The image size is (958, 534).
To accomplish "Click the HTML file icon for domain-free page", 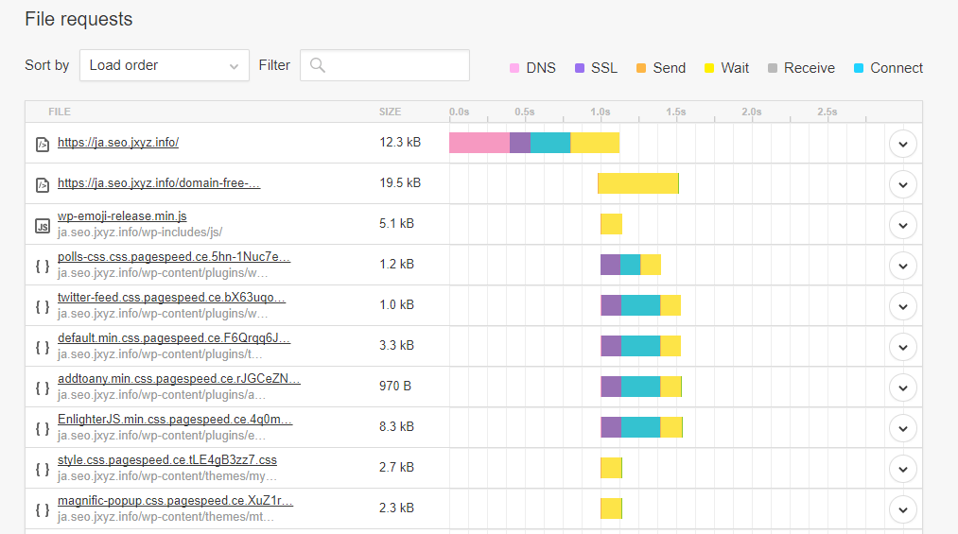I will point(42,184).
